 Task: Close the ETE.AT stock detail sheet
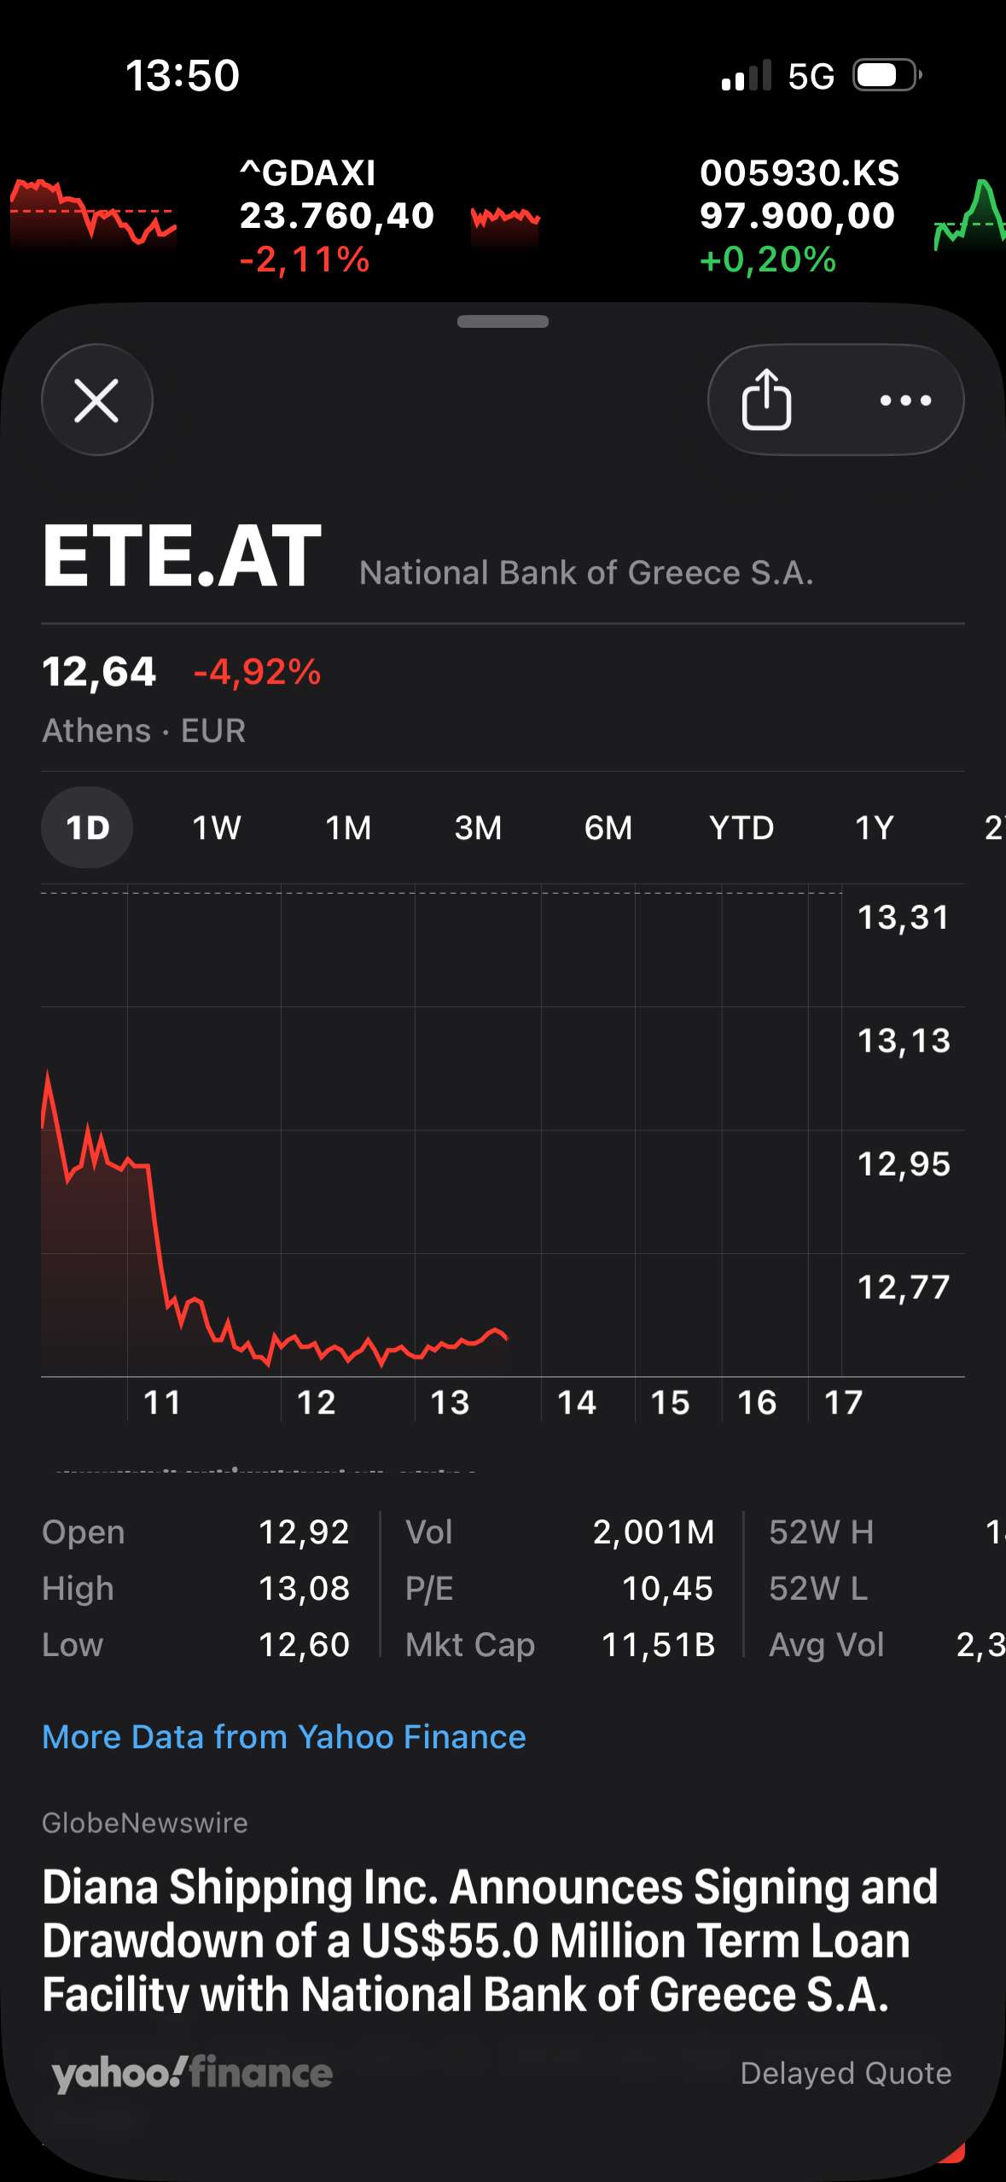(96, 400)
